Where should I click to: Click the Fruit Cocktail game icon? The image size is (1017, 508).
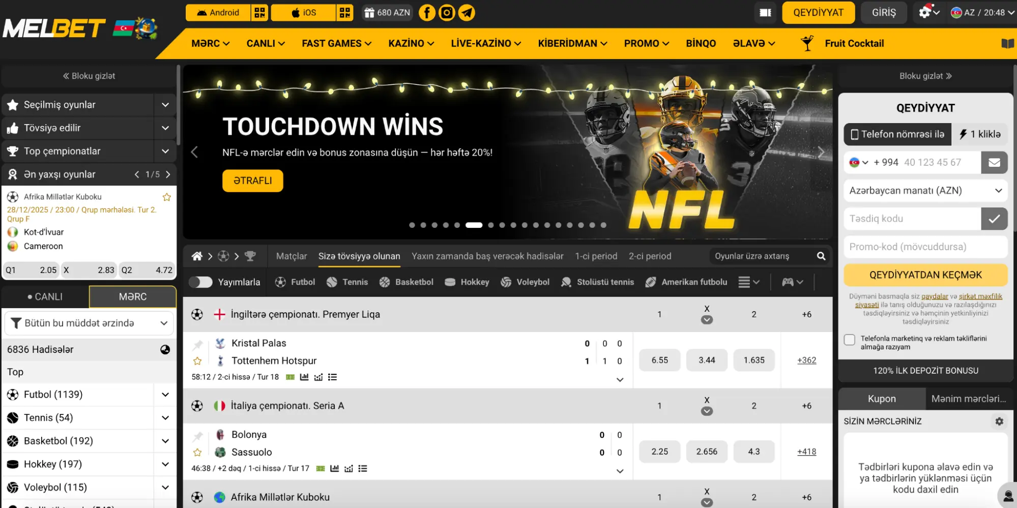[x=807, y=43]
